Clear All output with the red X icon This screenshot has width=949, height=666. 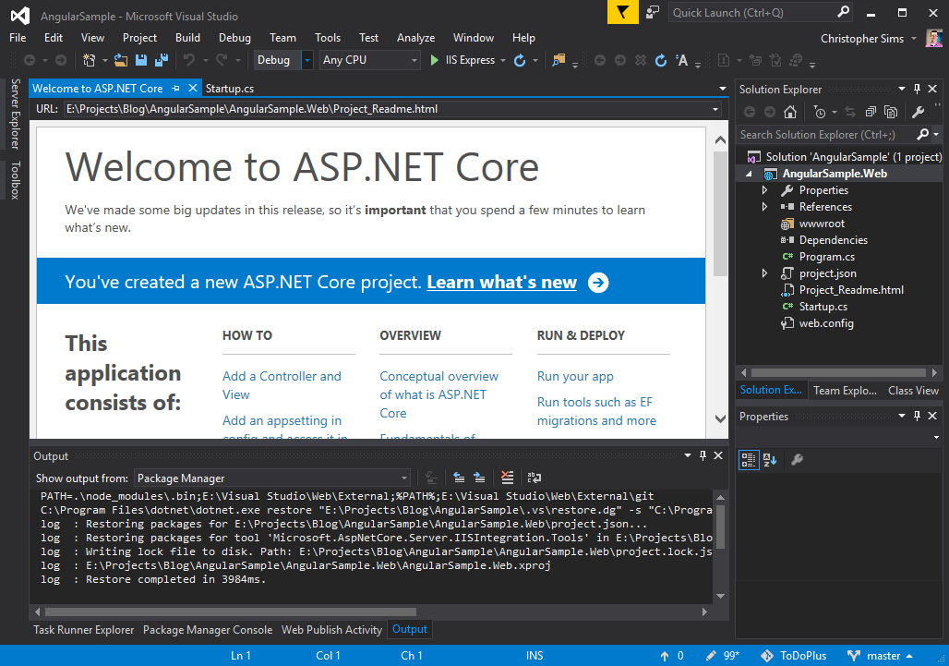click(506, 477)
